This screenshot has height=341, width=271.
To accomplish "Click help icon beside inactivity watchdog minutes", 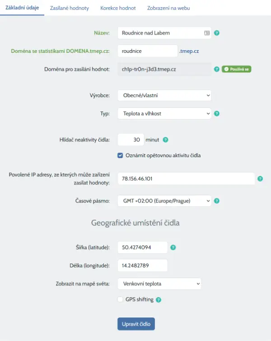I will (x=165, y=140).
